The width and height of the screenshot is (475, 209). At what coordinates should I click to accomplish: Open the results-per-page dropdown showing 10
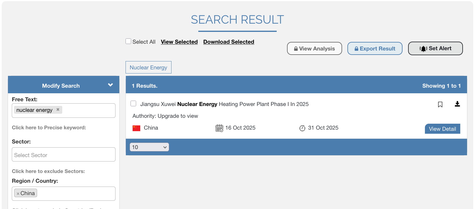(149, 147)
